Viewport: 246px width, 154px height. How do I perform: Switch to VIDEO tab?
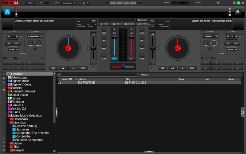coord(117,24)
